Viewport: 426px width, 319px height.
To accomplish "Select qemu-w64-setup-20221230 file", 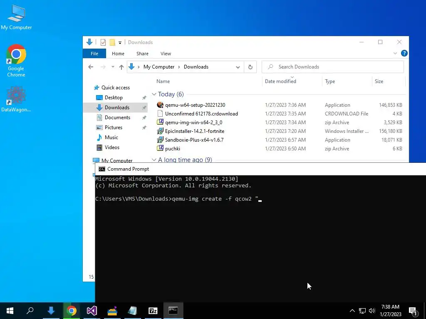I will click(x=195, y=105).
